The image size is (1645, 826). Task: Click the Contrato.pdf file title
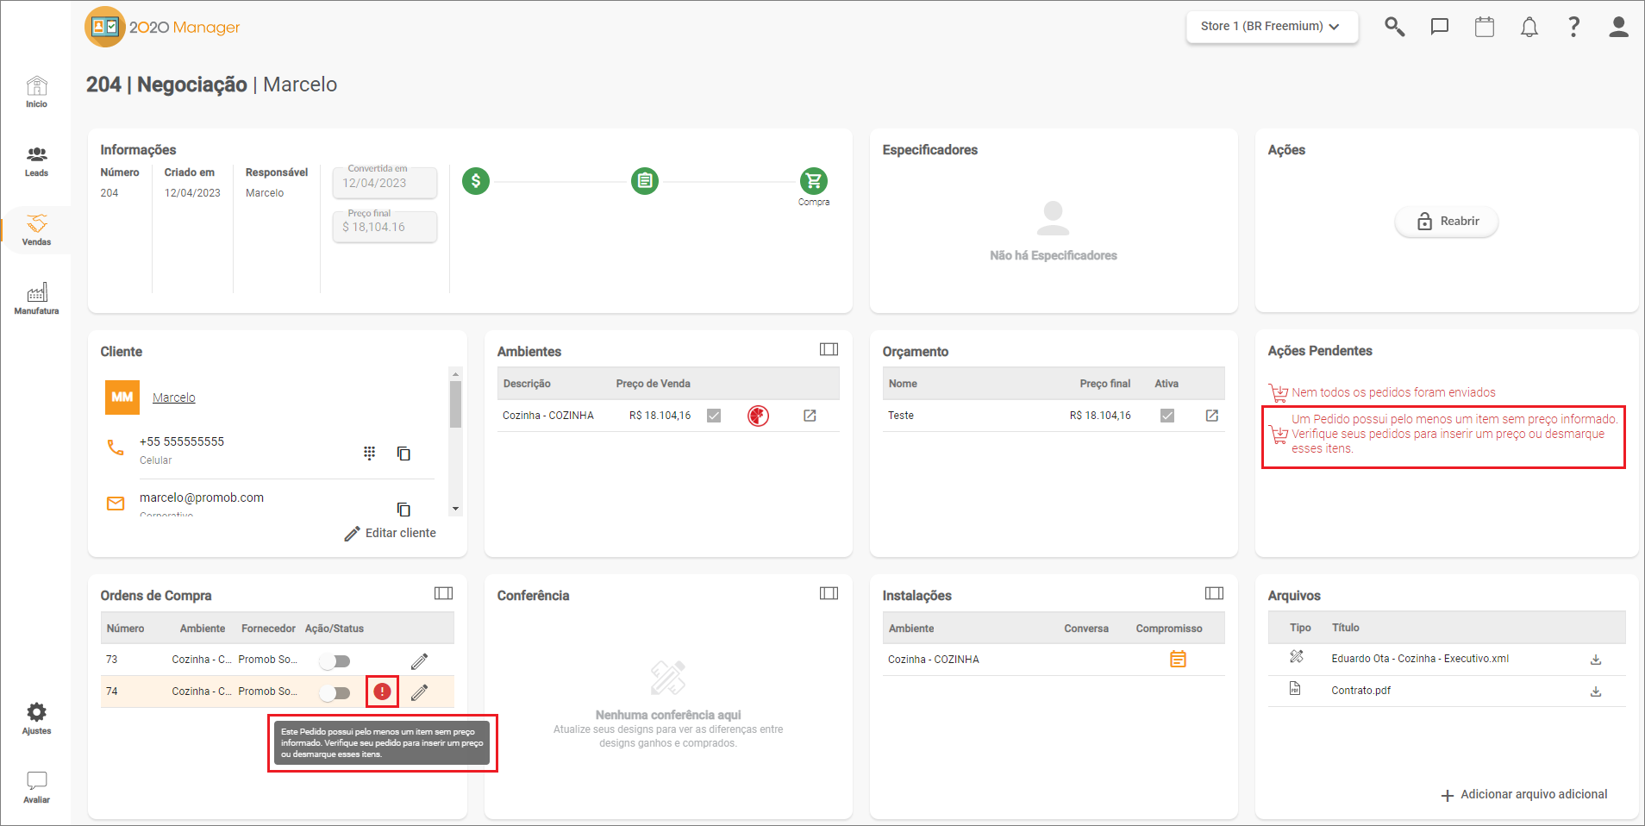1360,691
